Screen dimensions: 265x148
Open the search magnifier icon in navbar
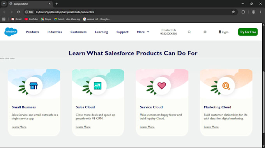point(189,32)
